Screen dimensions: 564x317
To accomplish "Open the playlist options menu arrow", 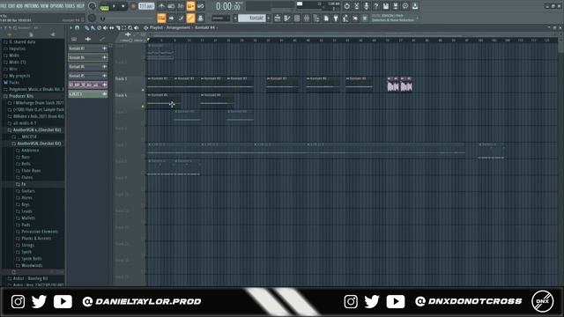I will pos(70,27).
